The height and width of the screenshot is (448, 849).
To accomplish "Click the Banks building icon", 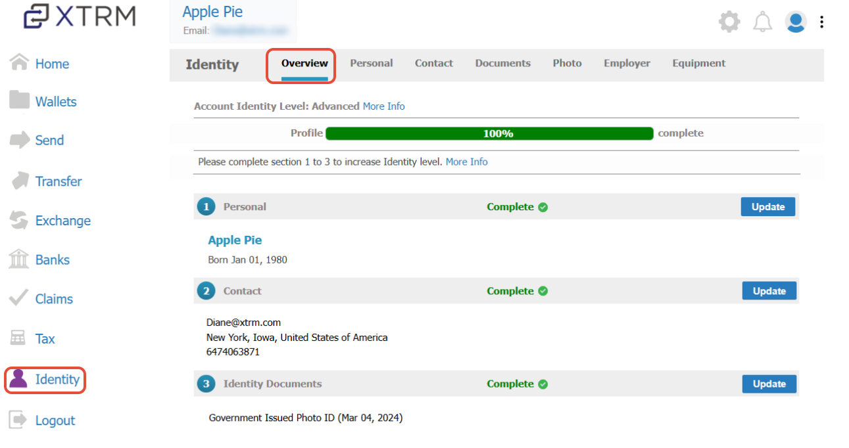I will (19, 259).
